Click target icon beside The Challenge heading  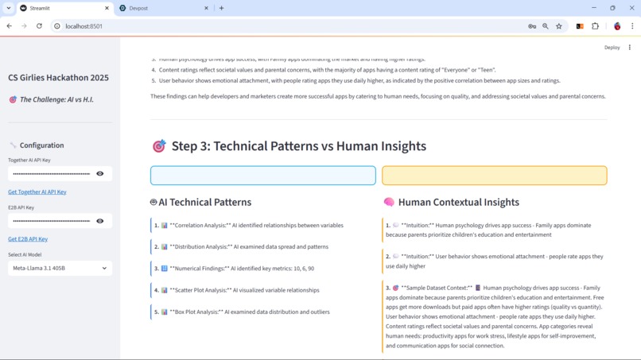pos(13,99)
